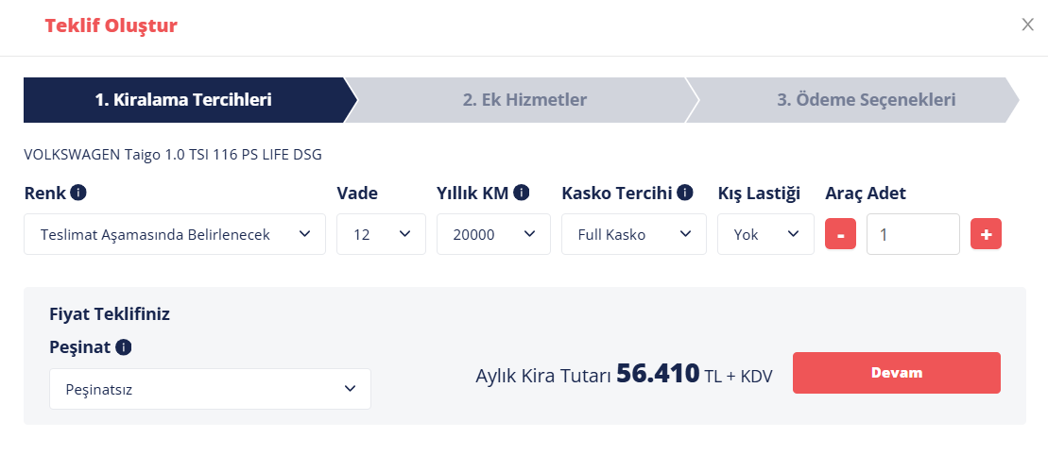Click the red Devam button
Screen dimensions: 1048x455
(896, 373)
